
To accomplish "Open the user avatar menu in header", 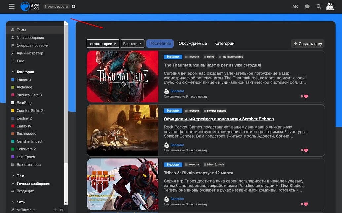I will 330,6.
